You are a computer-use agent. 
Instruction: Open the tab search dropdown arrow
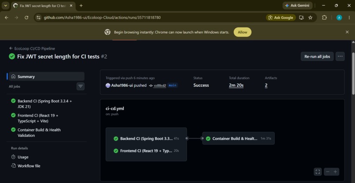pyautogui.click(x=5, y=6)
